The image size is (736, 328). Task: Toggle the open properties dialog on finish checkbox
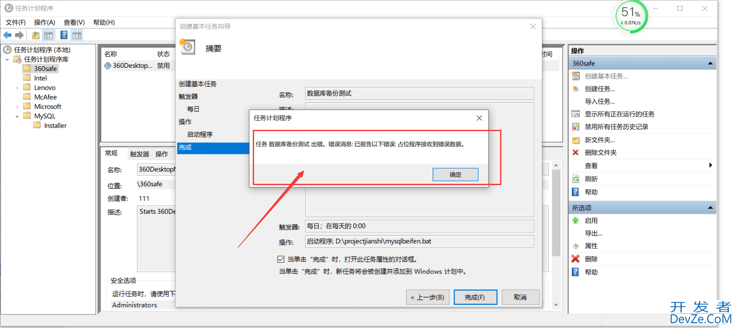[281, 259]
